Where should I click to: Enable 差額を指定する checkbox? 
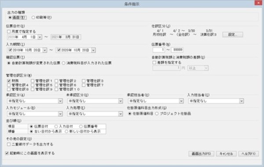click(x=154, y=62)
